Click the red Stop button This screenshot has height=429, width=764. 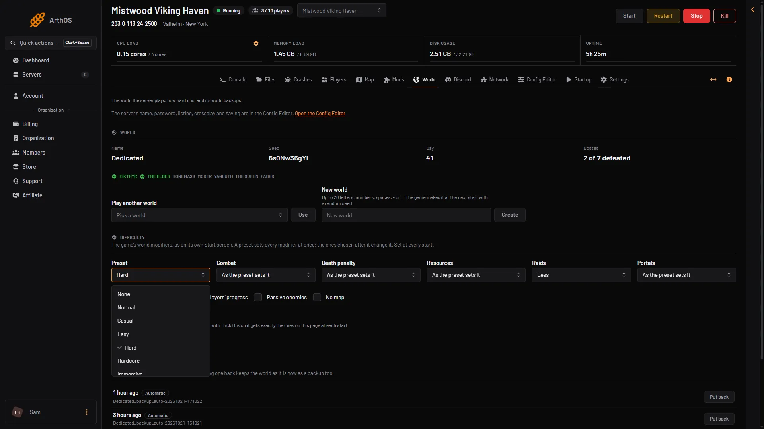pyautogui.click(x=696, y=16)
